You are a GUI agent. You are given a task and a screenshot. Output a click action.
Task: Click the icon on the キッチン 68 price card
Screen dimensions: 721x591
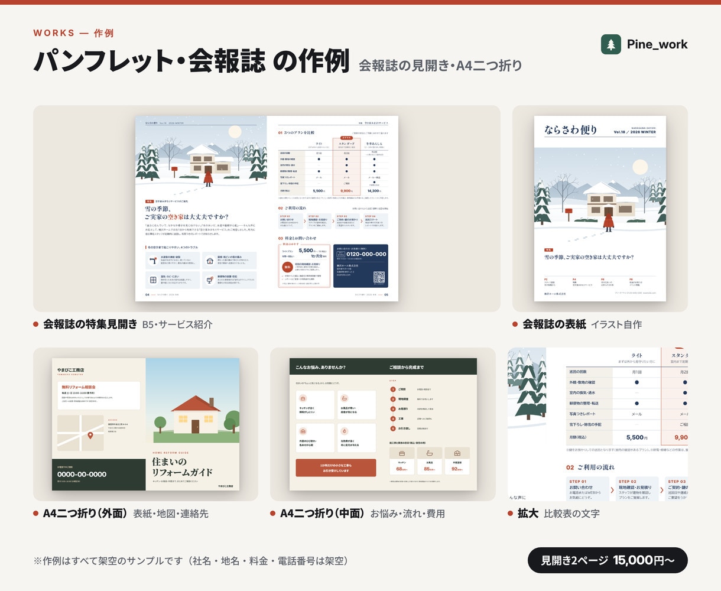pos(402,453)
